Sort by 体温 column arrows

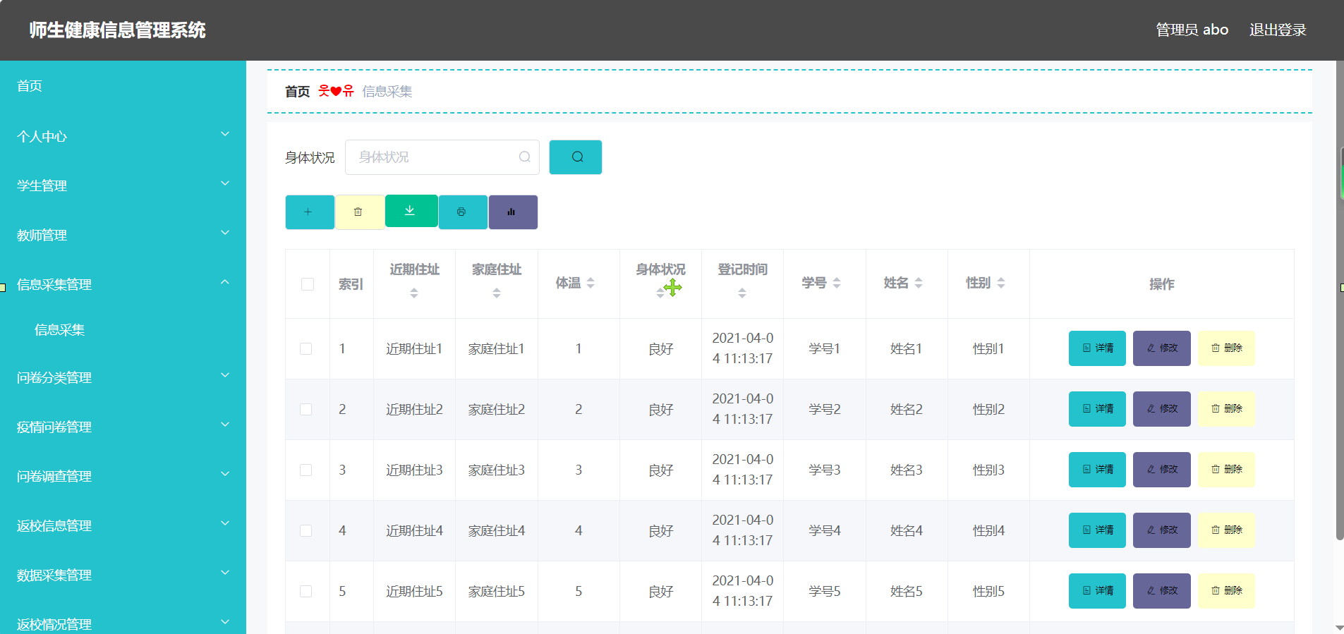tap(591, 283)
